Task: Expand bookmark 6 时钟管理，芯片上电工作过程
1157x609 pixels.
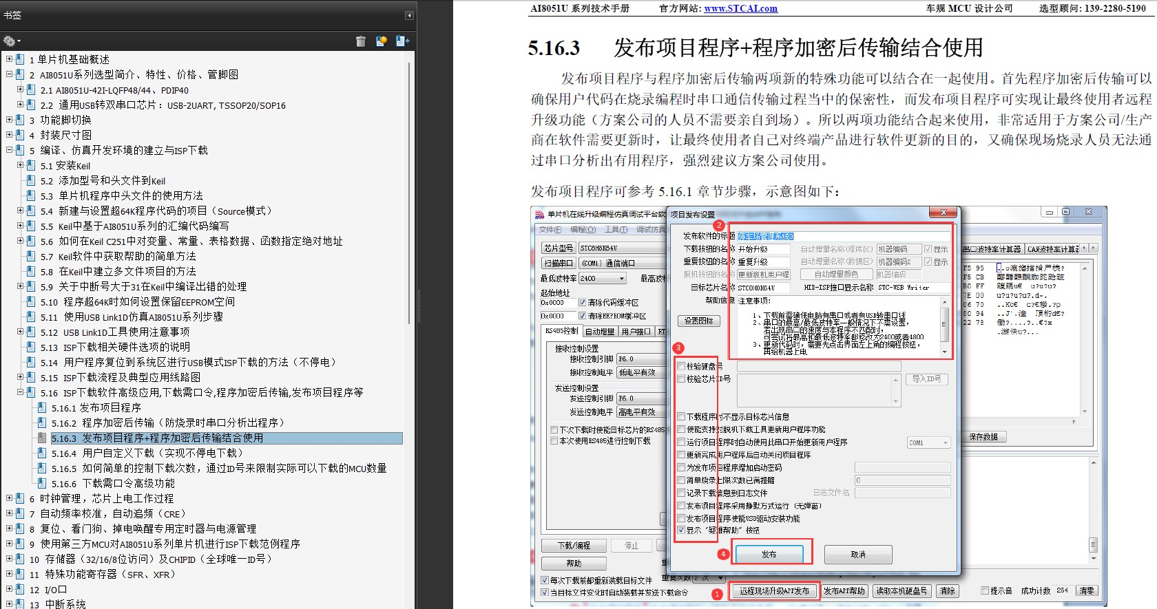Action: [x=9, y=498]
